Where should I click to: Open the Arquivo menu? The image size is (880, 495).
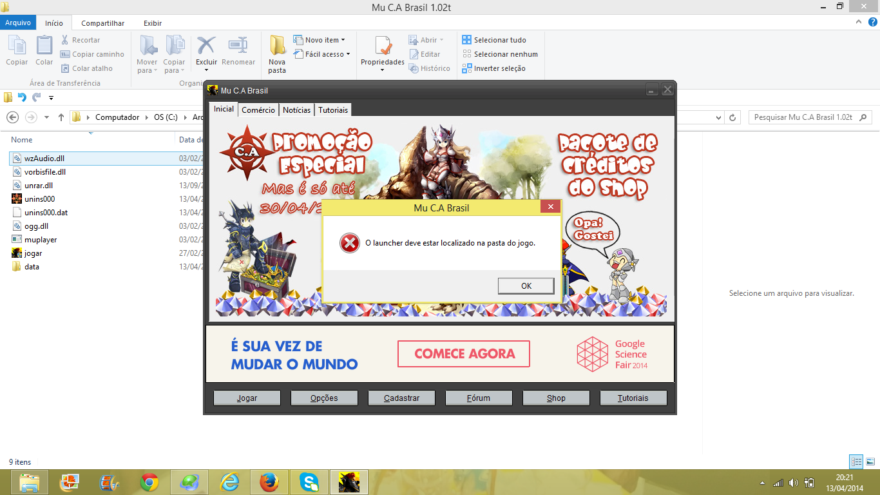pyautogui.click(x=18, y=23)
